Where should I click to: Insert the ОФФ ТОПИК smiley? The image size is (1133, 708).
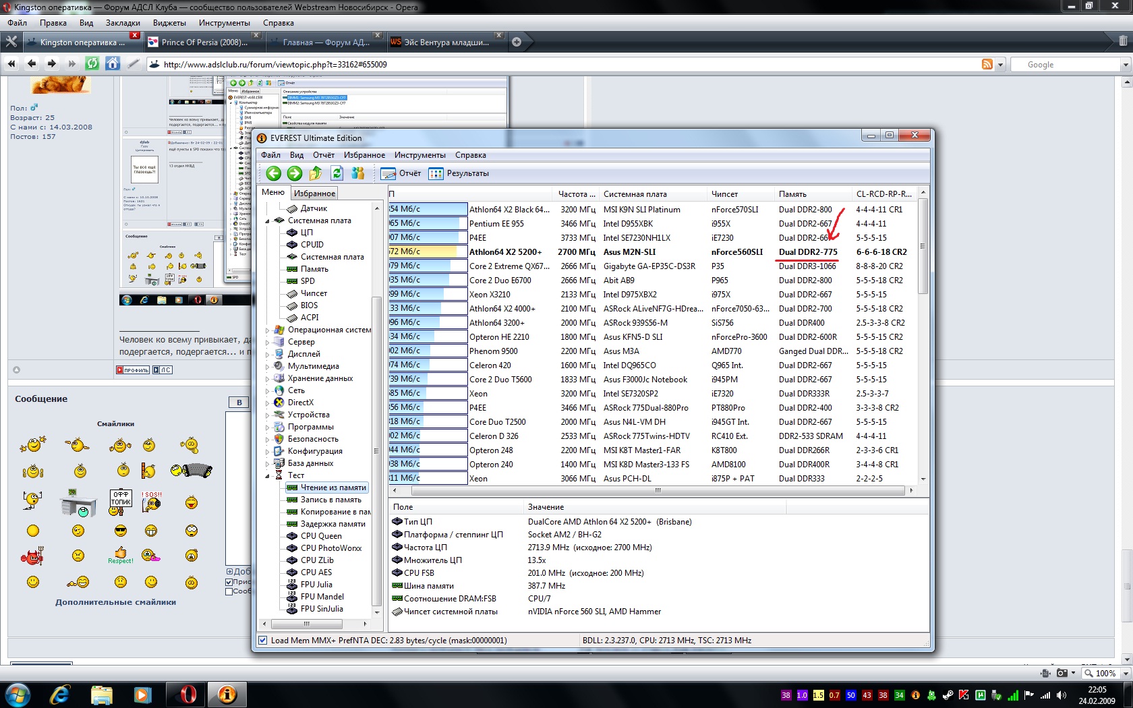tap(121, 503)
